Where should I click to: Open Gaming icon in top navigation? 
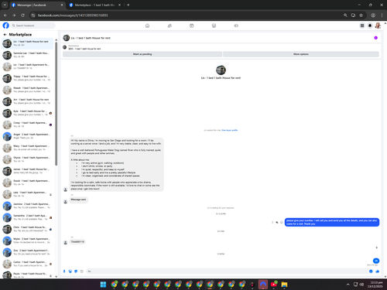pos(236,26)
